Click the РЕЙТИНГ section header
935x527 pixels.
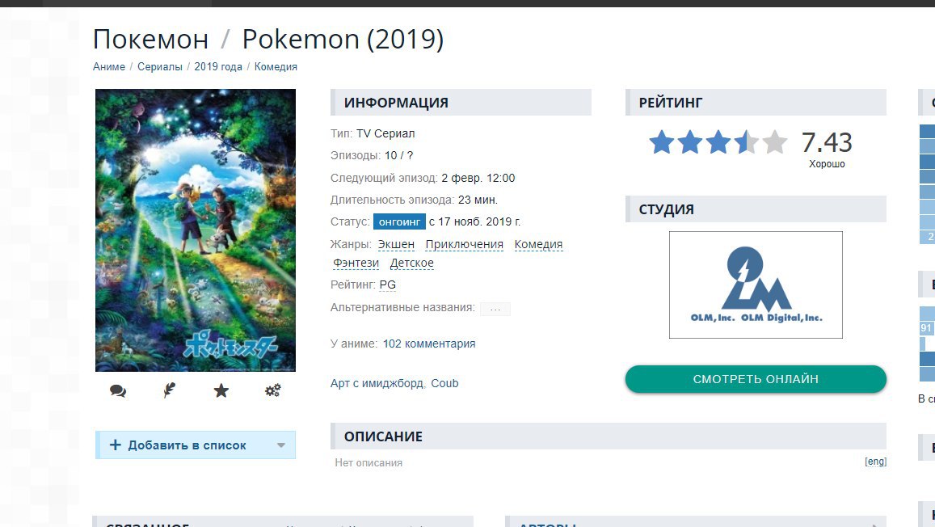pos(756,103)
